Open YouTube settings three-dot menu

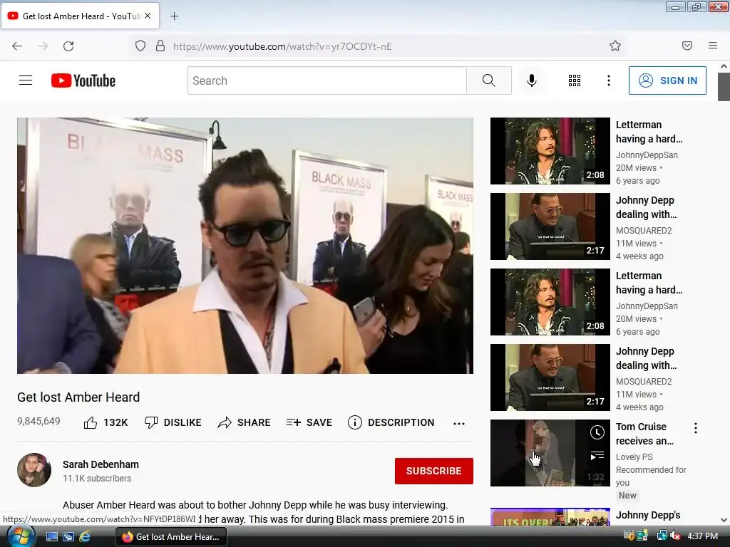(x=609, y=80)
